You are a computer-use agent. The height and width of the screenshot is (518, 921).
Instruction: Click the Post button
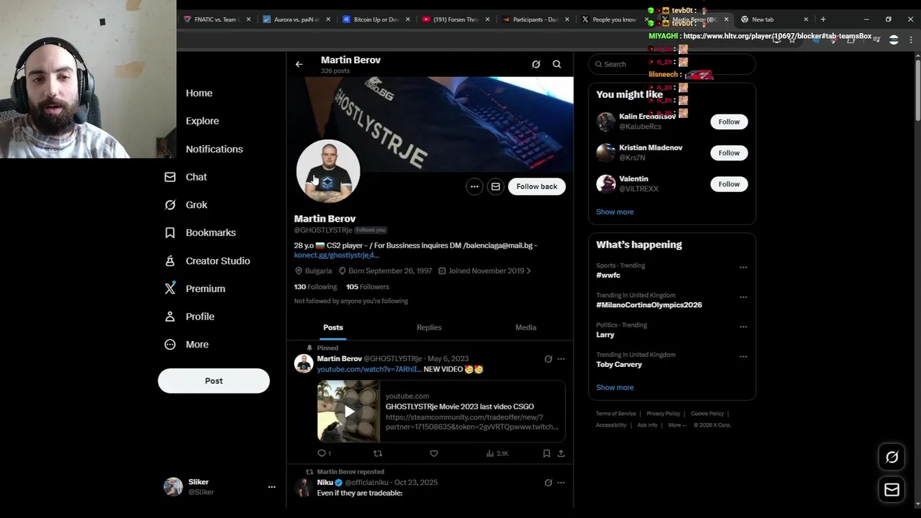tap(214, 381)
